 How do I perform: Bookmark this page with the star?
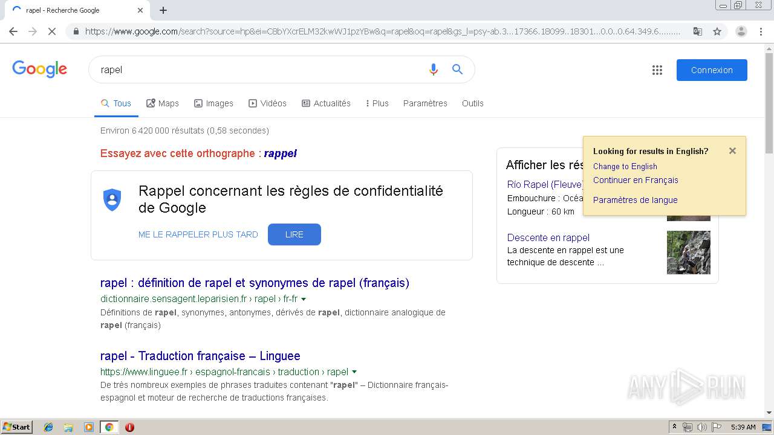(717, 31)
